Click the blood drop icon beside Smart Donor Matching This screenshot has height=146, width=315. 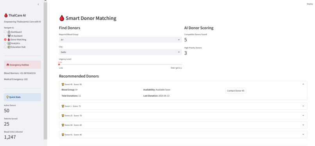click(62, 18)
